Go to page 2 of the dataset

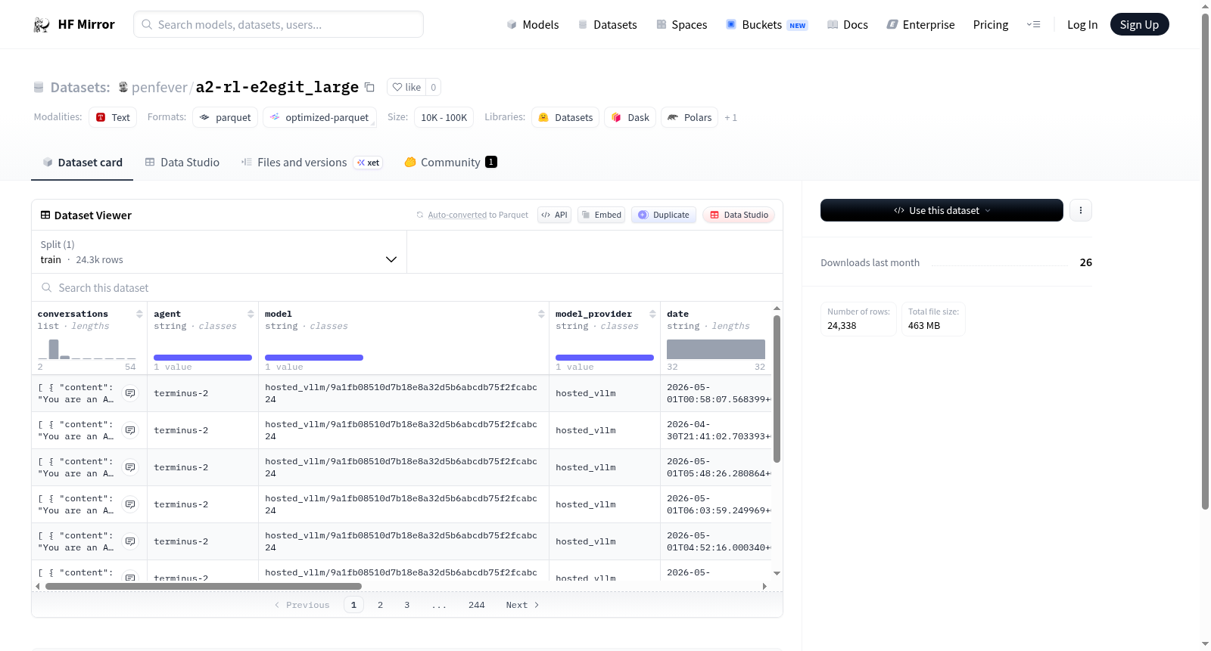pos(380,605)
